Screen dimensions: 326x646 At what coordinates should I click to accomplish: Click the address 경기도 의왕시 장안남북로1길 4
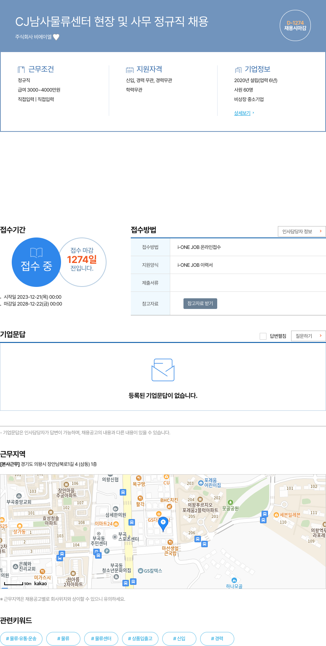click(x=59, y=464)
